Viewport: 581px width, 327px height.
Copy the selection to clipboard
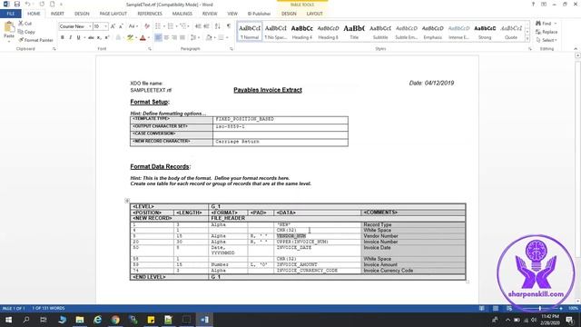coord(26,32)
